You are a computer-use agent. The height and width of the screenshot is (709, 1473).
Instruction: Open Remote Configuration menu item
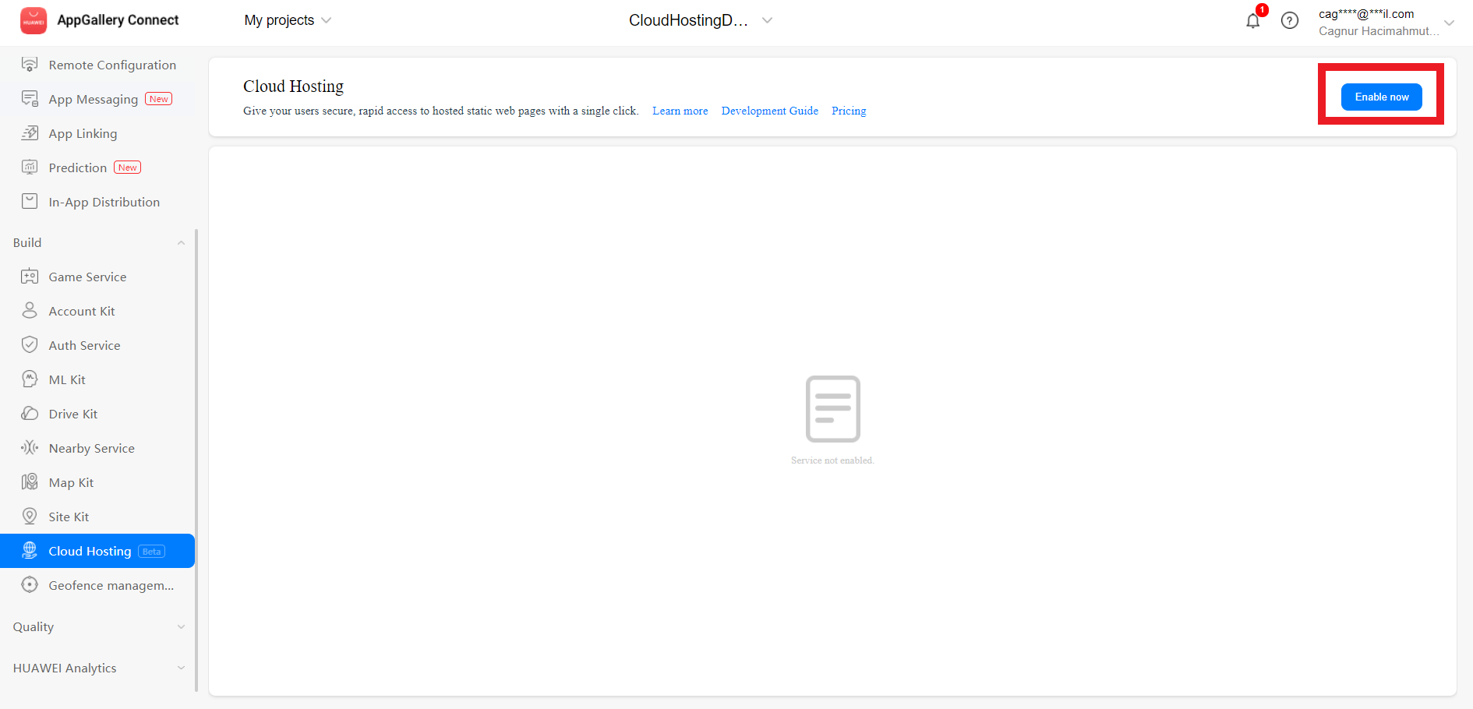pos(97,65)
